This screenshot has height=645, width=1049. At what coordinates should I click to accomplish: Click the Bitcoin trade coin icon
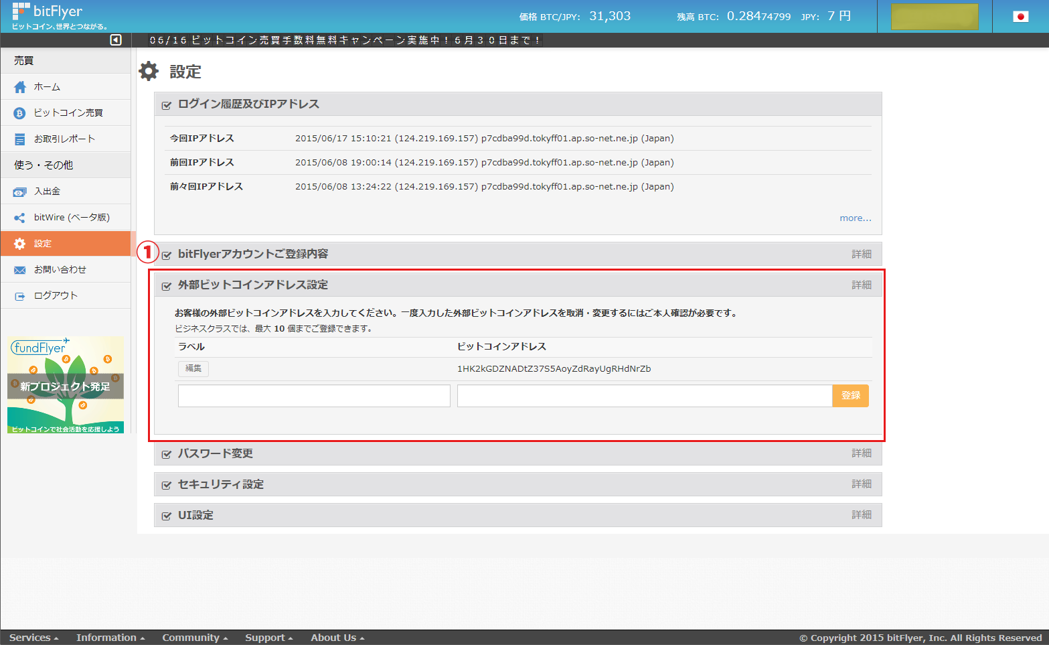pos(19,113)
